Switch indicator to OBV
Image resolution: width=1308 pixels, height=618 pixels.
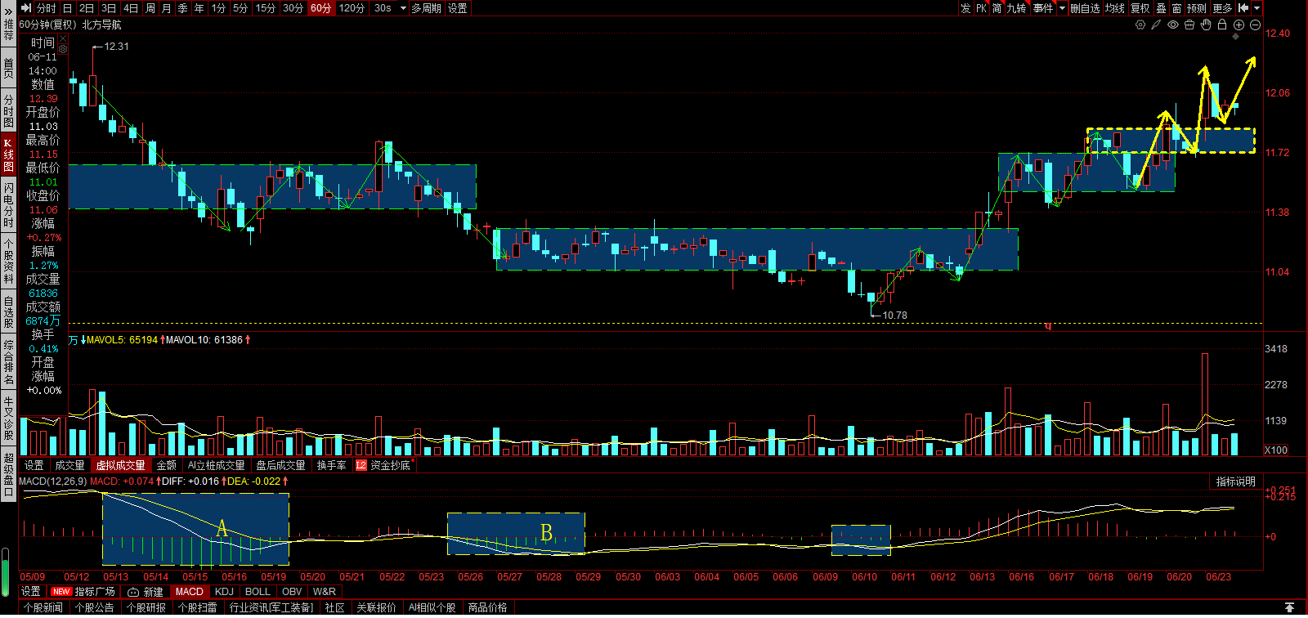pos(292,592)
